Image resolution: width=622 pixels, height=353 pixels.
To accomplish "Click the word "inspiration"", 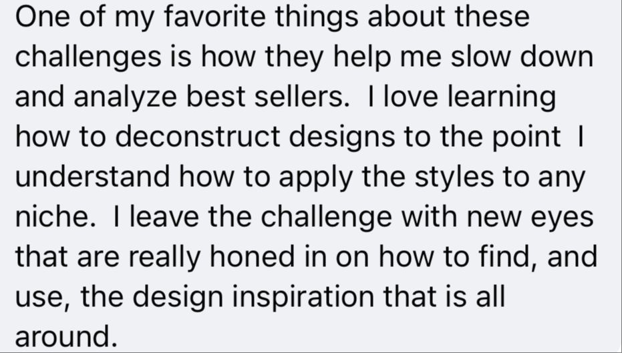I will 303,297.
